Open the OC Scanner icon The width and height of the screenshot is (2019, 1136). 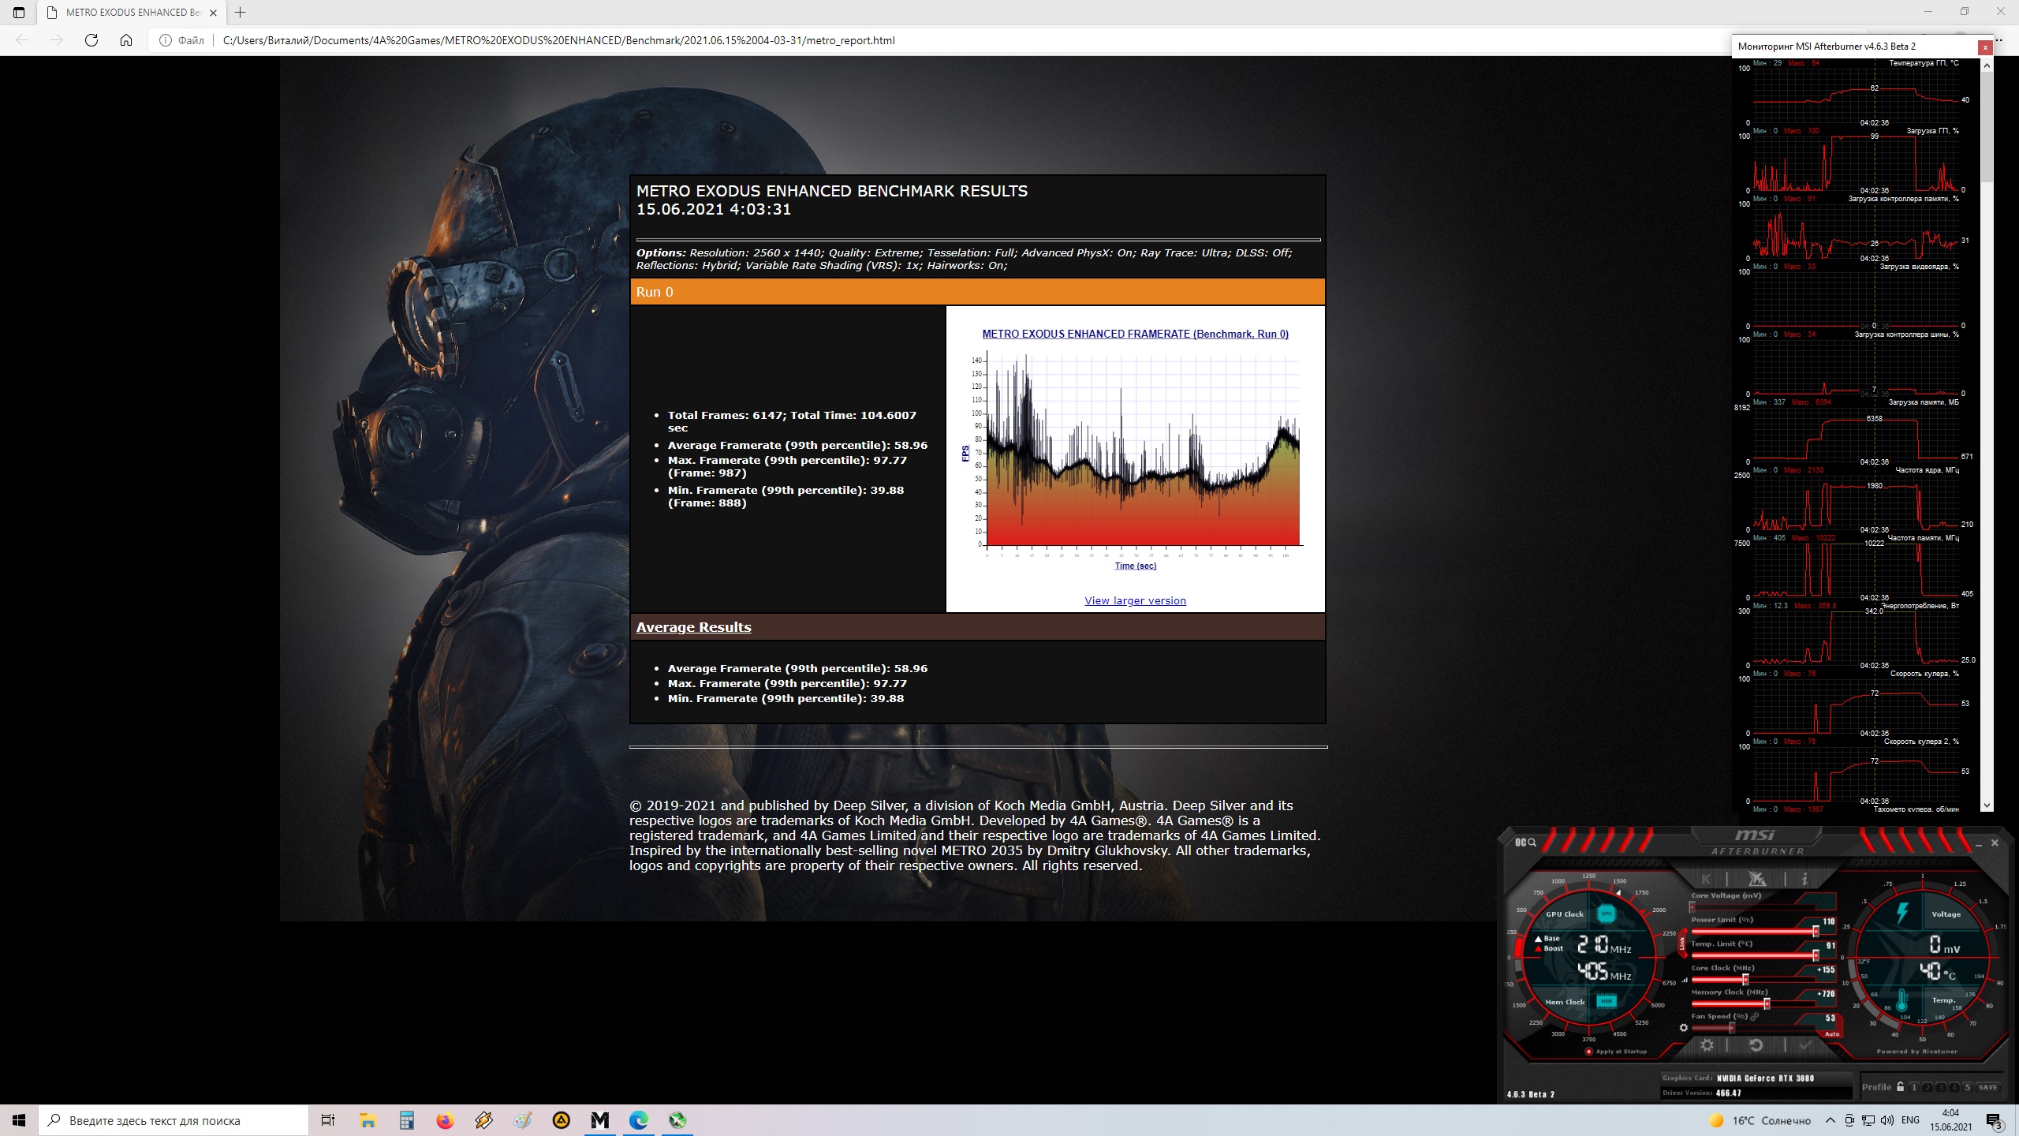click(1525, 843)
